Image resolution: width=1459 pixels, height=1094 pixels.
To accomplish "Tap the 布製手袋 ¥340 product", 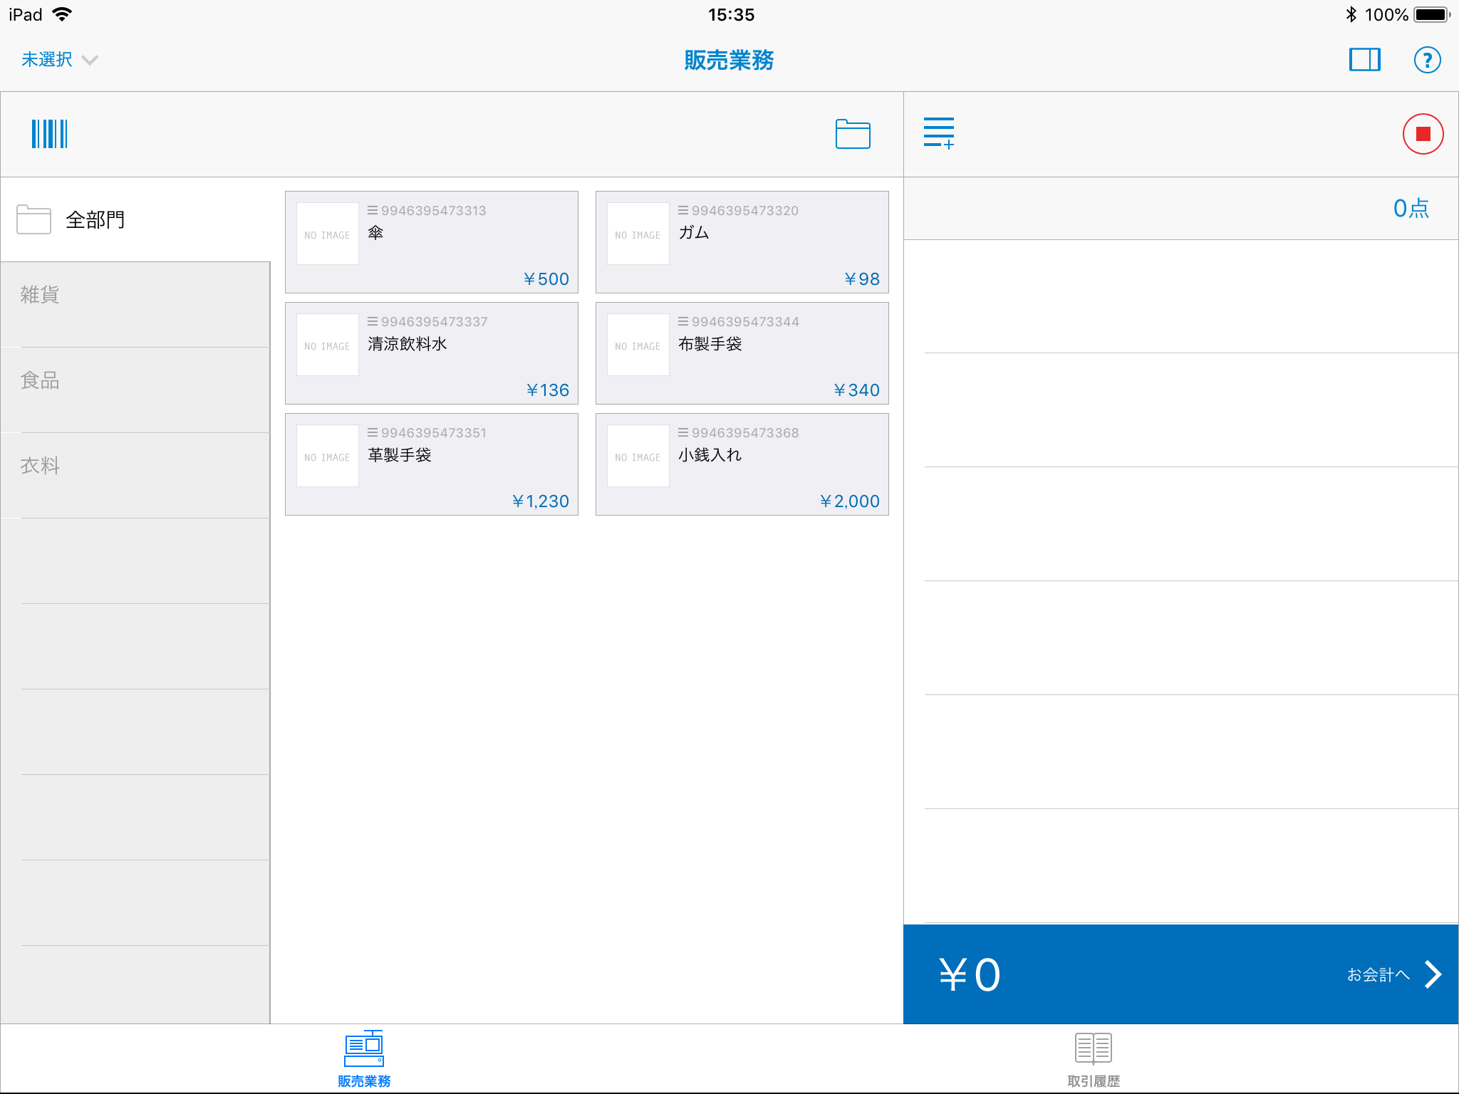I will click(x=742, y=353).
